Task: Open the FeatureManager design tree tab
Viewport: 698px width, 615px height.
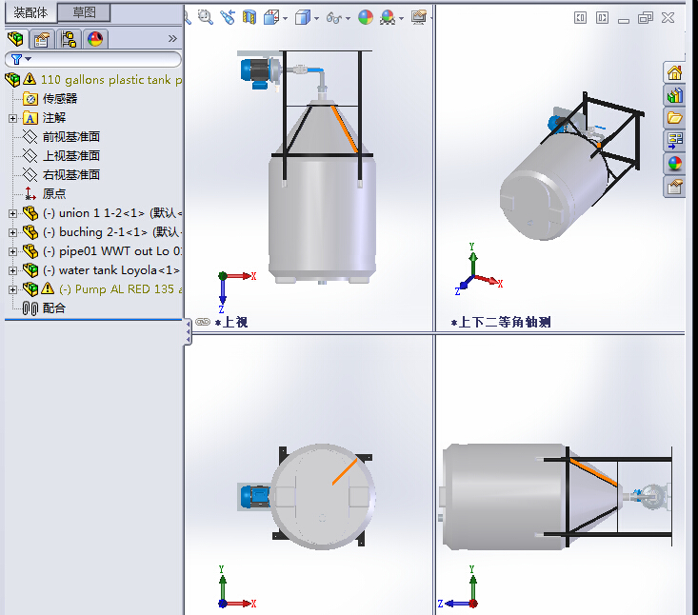Action: pos(16,39)
